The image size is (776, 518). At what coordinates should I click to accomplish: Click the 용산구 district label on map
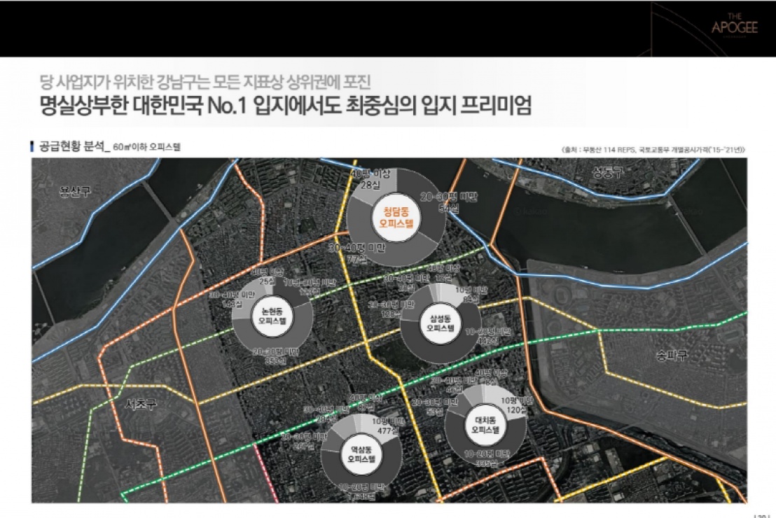tap(75, 192)
